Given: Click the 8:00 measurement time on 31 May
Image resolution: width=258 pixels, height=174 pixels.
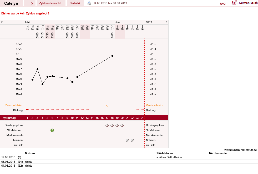Looking at the screenshot, I should click(x=112, y=35).
